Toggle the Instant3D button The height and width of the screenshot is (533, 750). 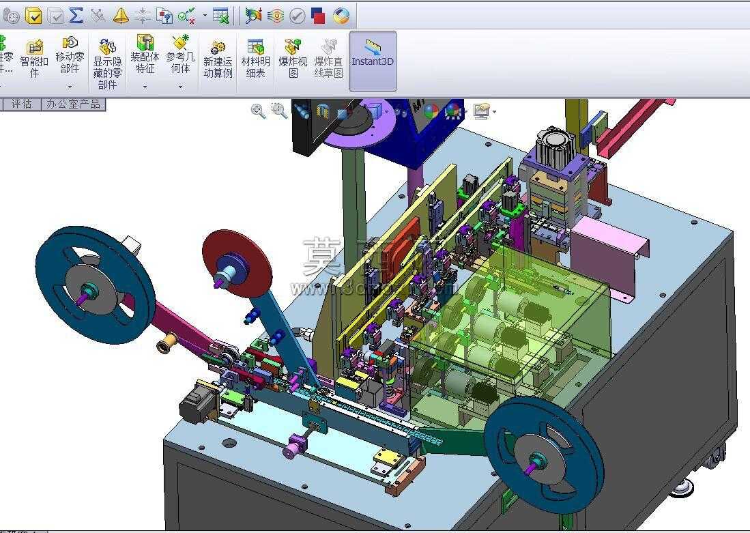click(x=373, y=61)
